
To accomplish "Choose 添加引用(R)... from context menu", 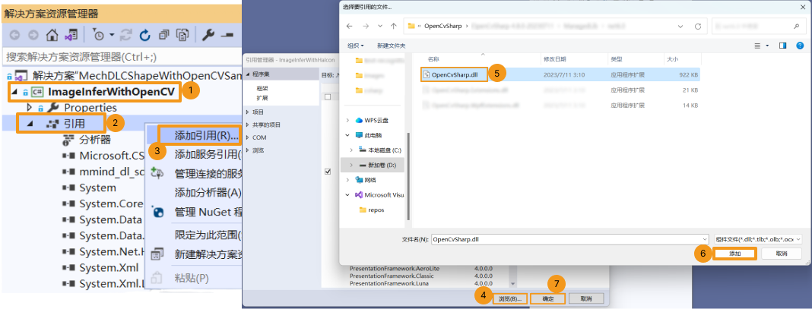I will 206,137.
